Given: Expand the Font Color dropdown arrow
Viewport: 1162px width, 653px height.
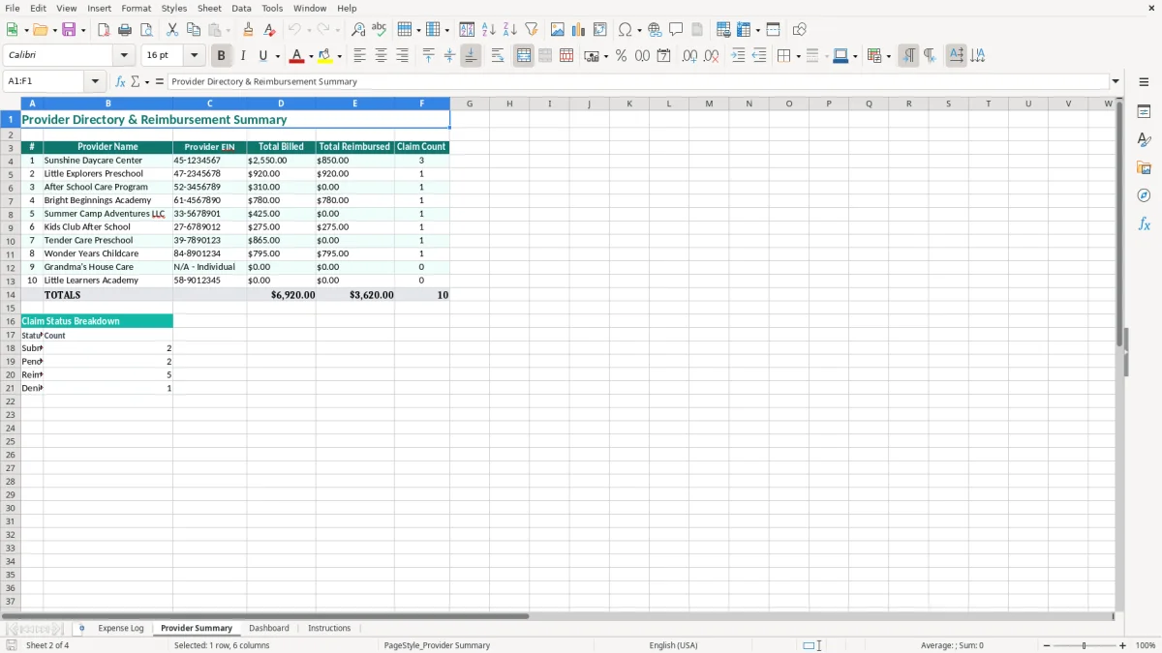Looking at the screenshot, I should pyautogui.click(x=311, y=56).
